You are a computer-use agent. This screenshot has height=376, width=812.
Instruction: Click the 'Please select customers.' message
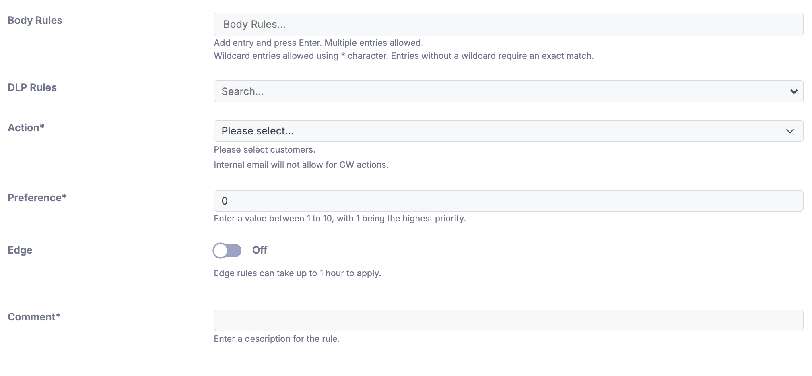[264, 150]
